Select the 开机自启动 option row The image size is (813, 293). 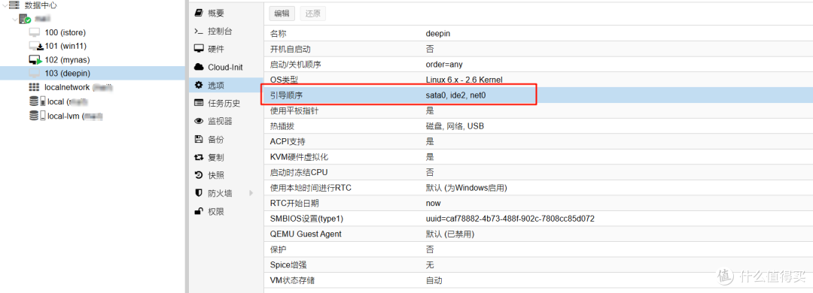tap(538, 49)
